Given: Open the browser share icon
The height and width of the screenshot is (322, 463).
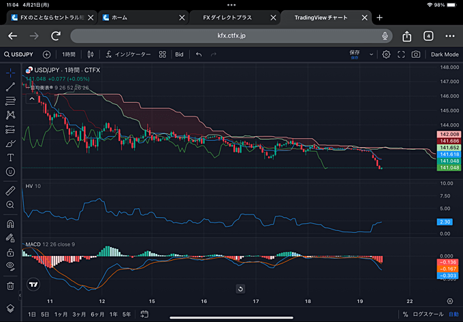Looking at the screenshot, I should pyautogui.click(x=407, y=36).
